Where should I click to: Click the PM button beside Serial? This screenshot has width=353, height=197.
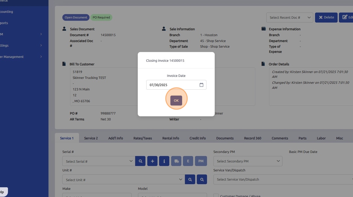click(200, 161)
